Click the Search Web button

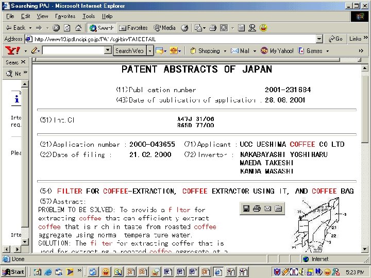[x=130, y=51]
